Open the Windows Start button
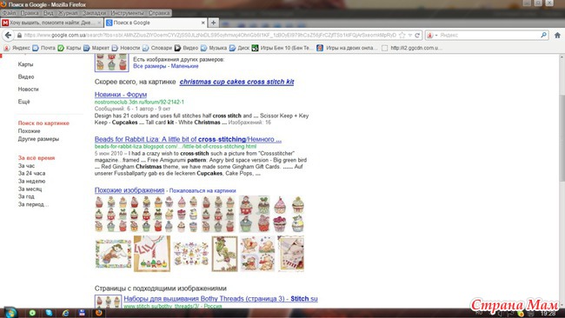Screen dimensions: 565x318 click(10, 313)
